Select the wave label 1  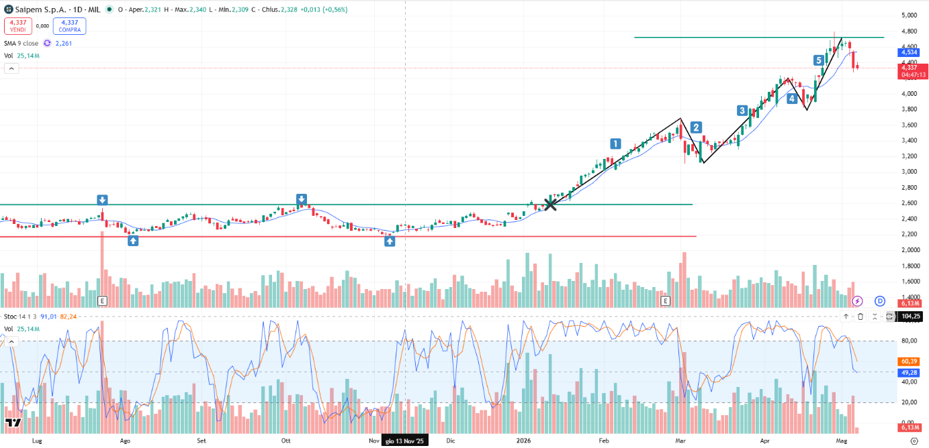[615, 143]
